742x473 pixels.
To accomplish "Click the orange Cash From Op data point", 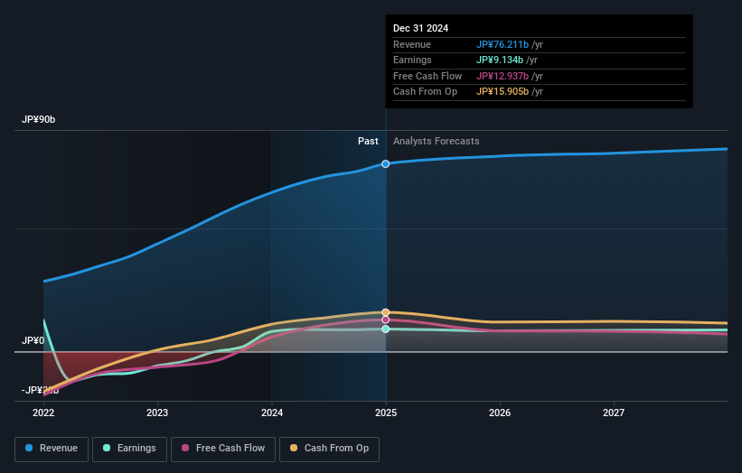I will pyautogui.click(x=386, y=312).
